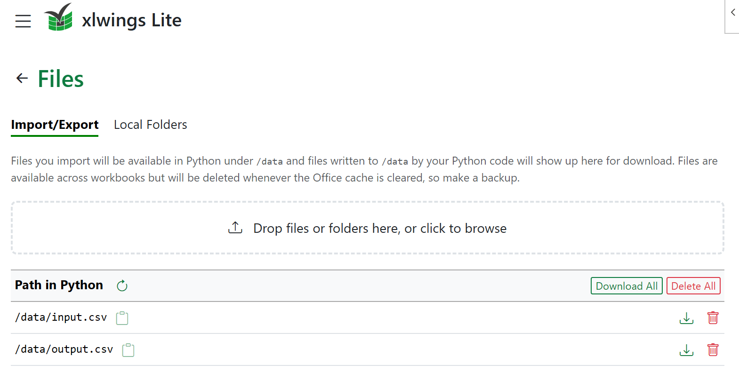Viewport: 739px width, 380px height.
Task: Download the input.csv file
Action: click(x=686, y=318)
